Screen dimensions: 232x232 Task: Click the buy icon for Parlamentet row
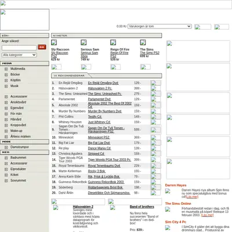click(155, 99)
